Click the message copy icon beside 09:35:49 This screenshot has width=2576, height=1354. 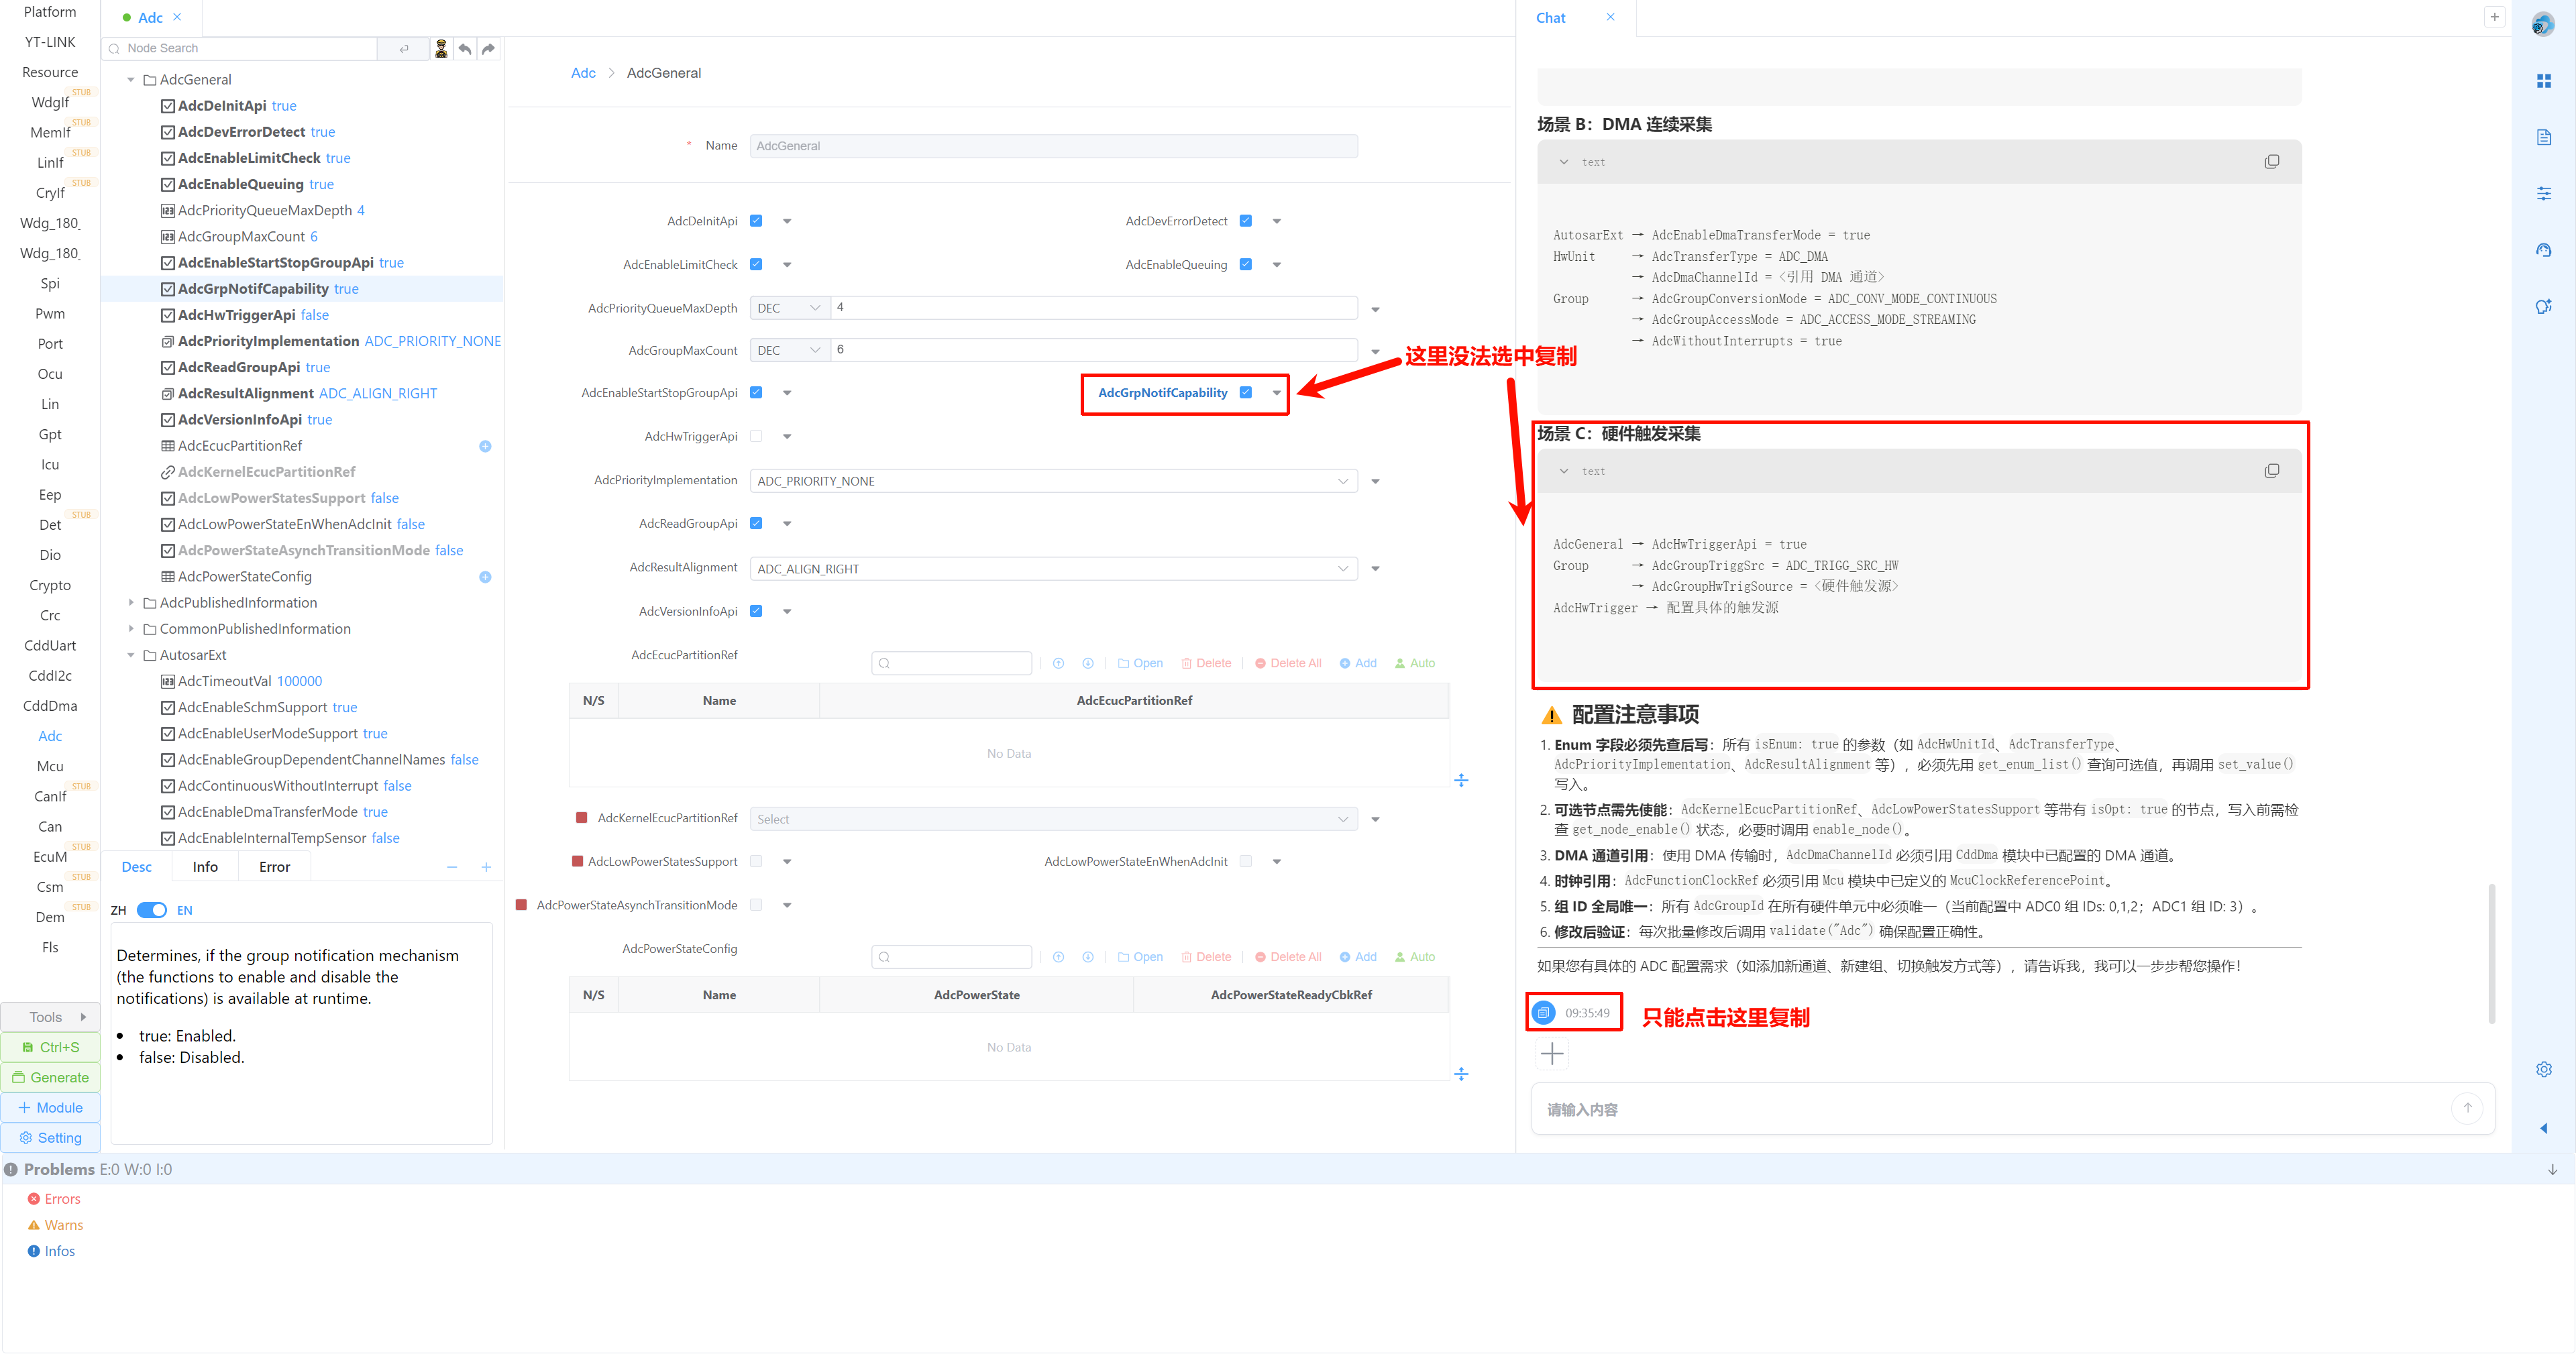(1544, 1013)
